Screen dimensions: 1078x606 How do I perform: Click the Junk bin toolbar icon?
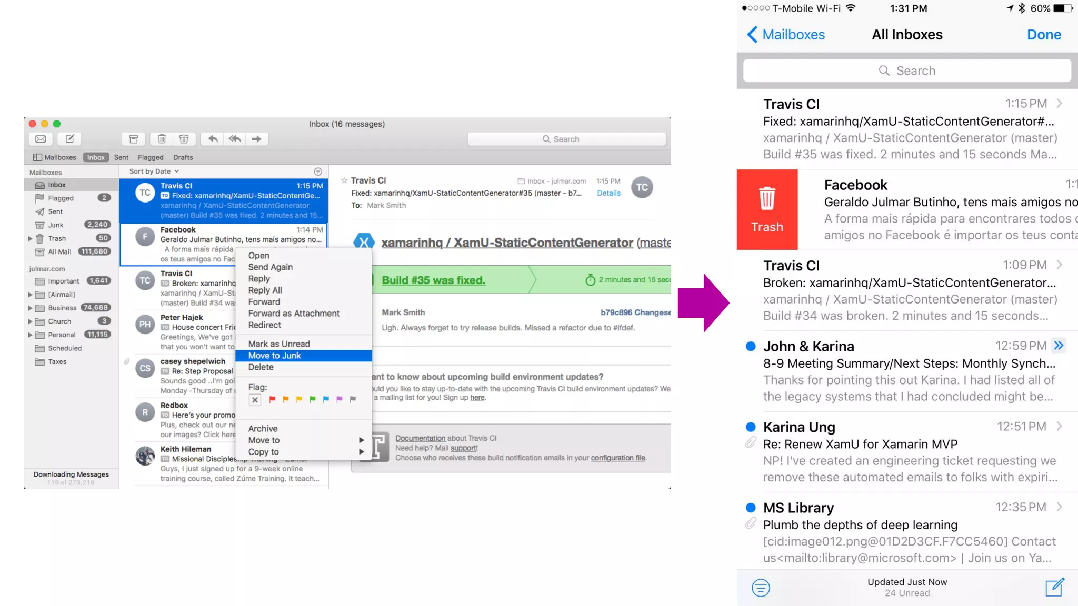pos(184,139)
